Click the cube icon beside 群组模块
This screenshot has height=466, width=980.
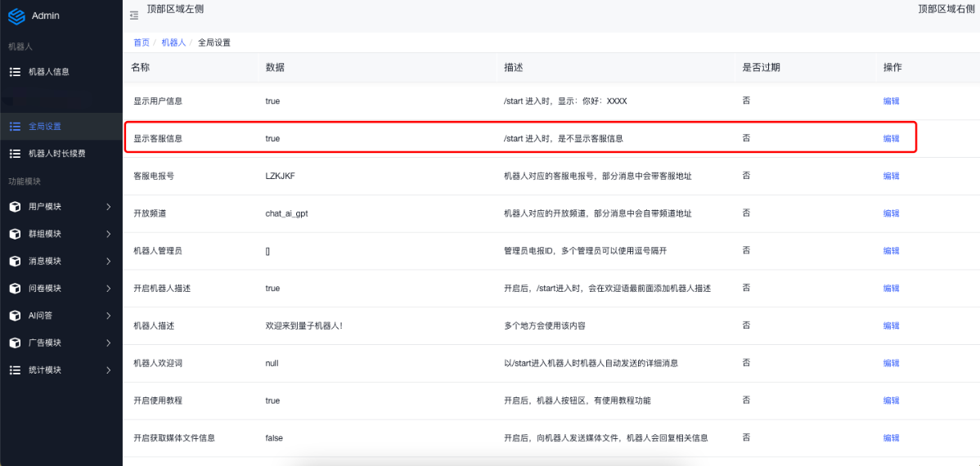coord(15,234)
